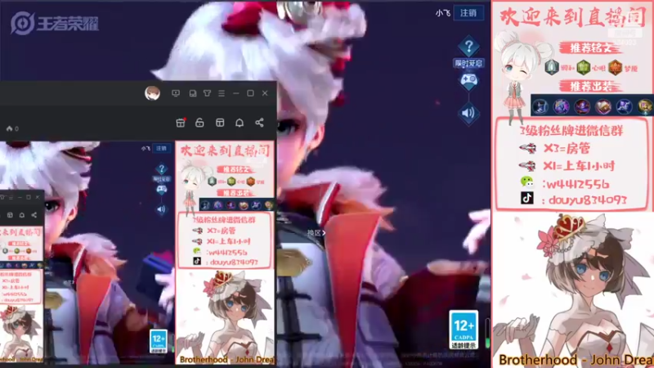The width and height of the screenshot is (654, 368).
Task: Open user avatar in streaming window title bar
Action: point(152,93)
